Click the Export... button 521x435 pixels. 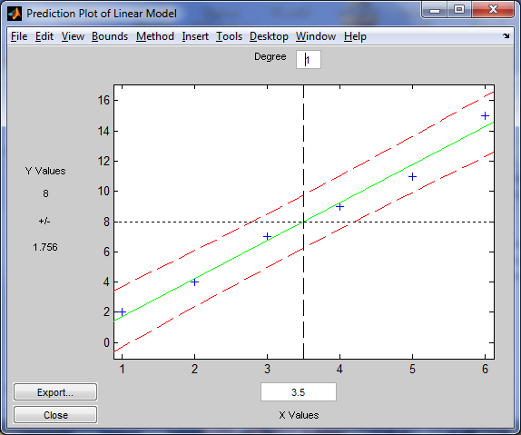(x=55, y=392)
